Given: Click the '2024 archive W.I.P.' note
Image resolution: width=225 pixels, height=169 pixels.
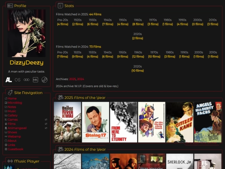Looking at the screenshot, I should (x=87, y=86).
